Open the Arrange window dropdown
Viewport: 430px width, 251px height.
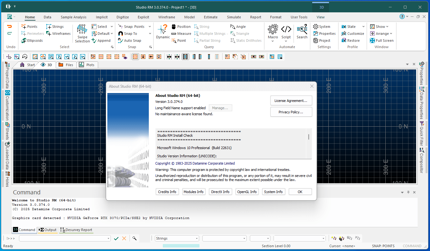pyautogui.click(x=391, y=34)
